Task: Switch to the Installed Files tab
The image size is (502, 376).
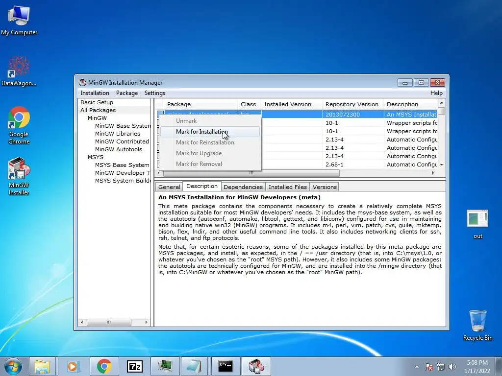Action: coord(288,187)
